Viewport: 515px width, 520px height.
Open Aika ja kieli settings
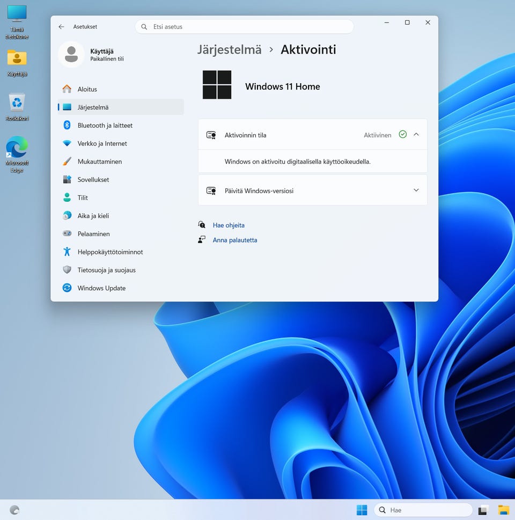click(93, 216)
